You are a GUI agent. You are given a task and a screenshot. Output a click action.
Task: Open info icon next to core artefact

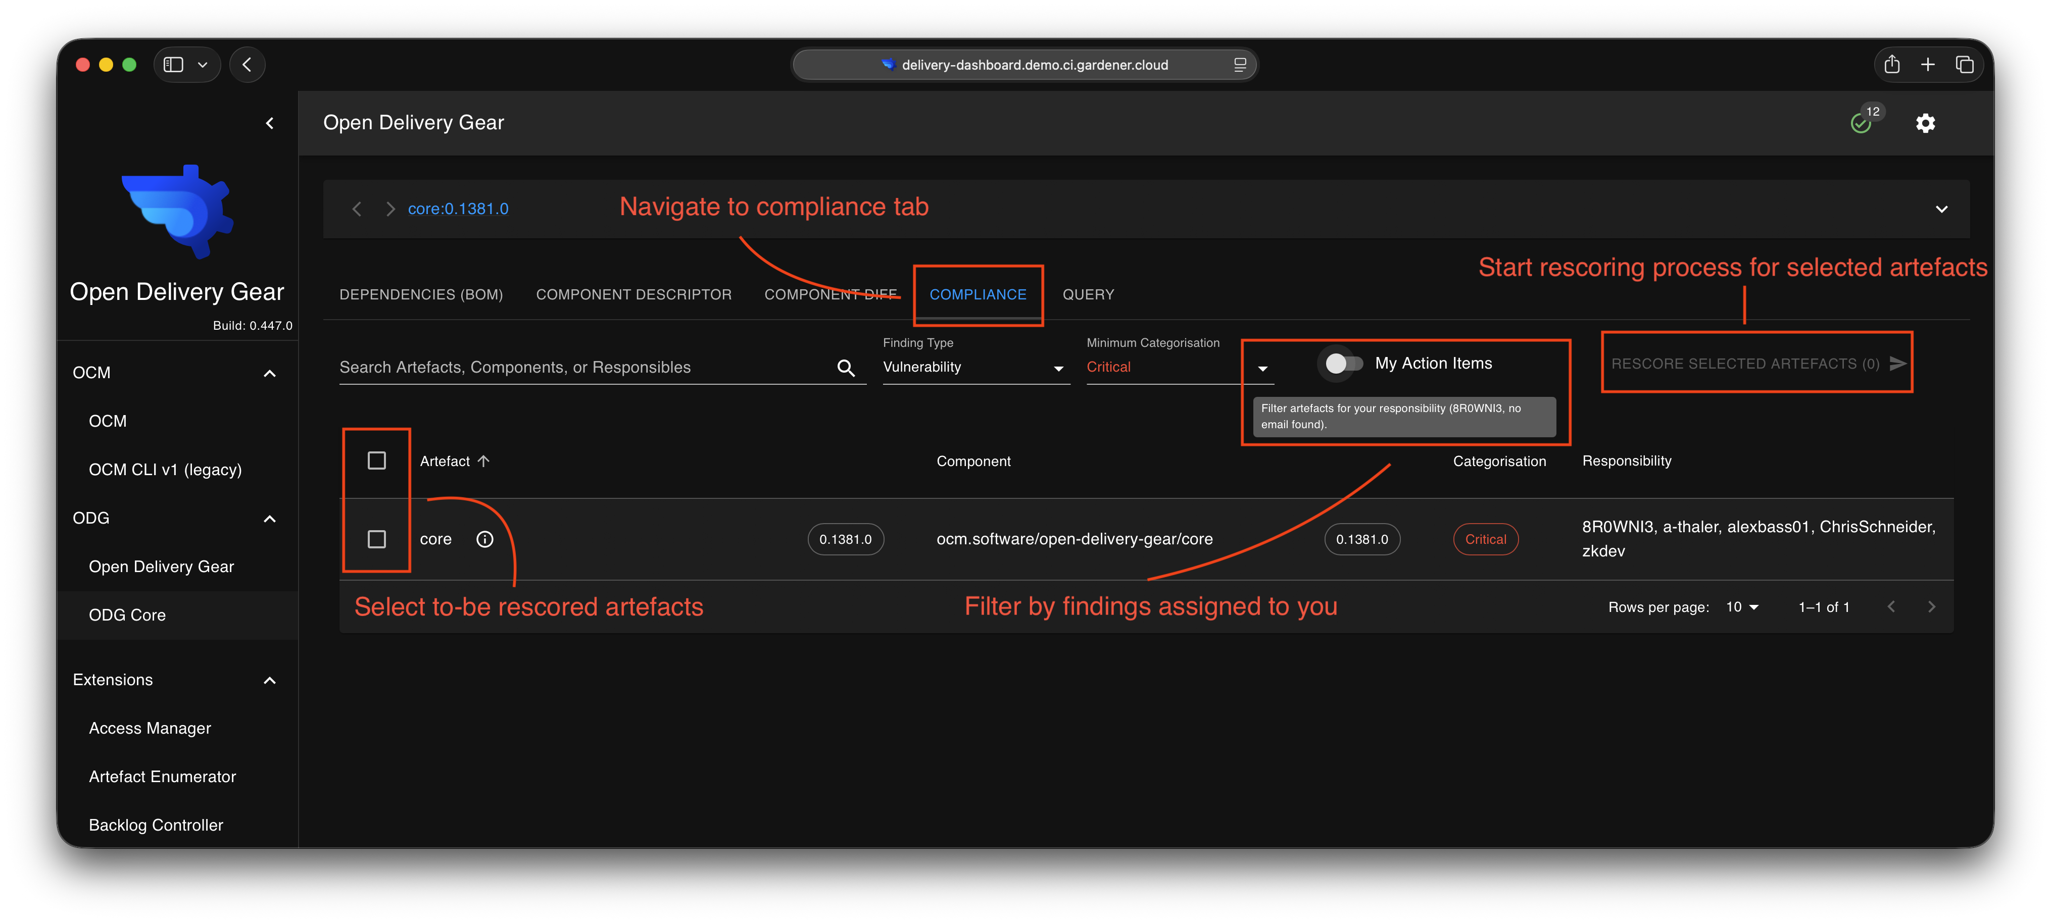484,539
